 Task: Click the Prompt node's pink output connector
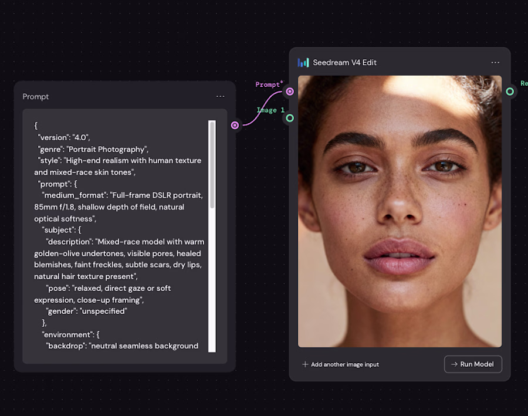click(235, 126)
